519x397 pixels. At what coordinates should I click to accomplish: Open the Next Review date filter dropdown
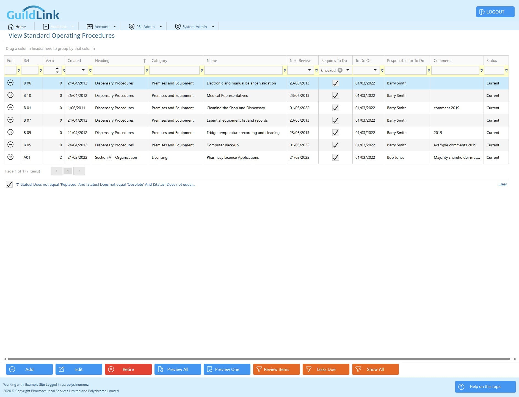[310, 70]
